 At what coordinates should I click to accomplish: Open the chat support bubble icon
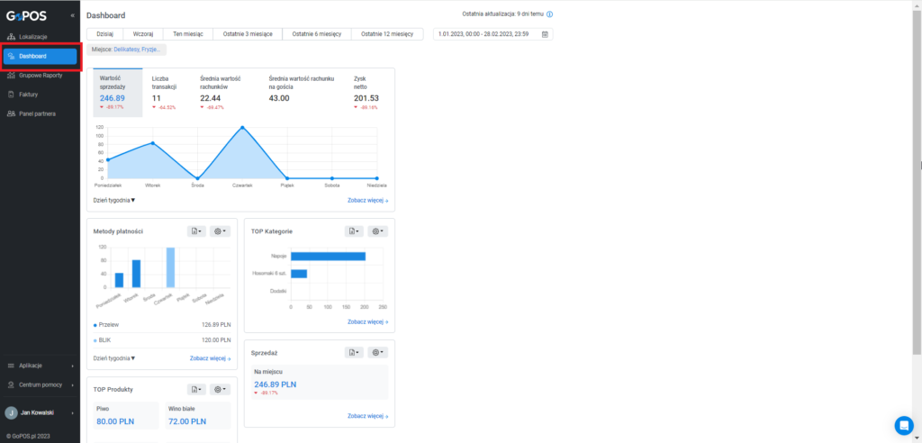coord(904,425)
